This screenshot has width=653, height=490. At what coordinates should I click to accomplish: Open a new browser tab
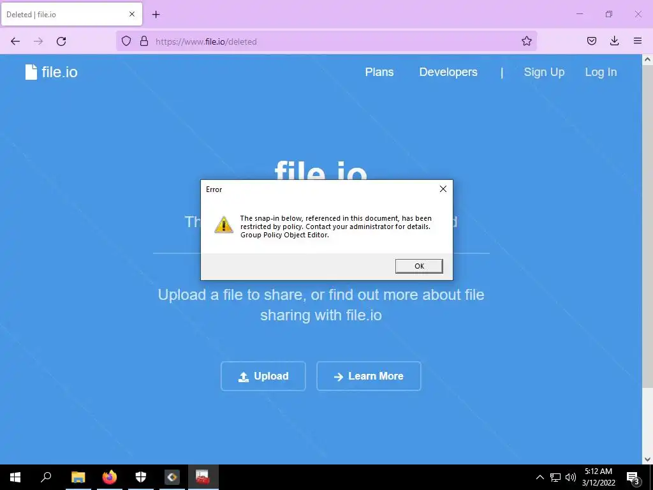(x=156, y=15)
